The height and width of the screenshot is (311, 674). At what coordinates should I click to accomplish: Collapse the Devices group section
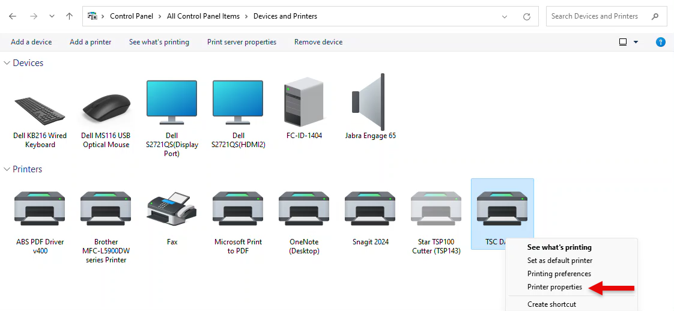pyautogui.click(x=7, y=63)
